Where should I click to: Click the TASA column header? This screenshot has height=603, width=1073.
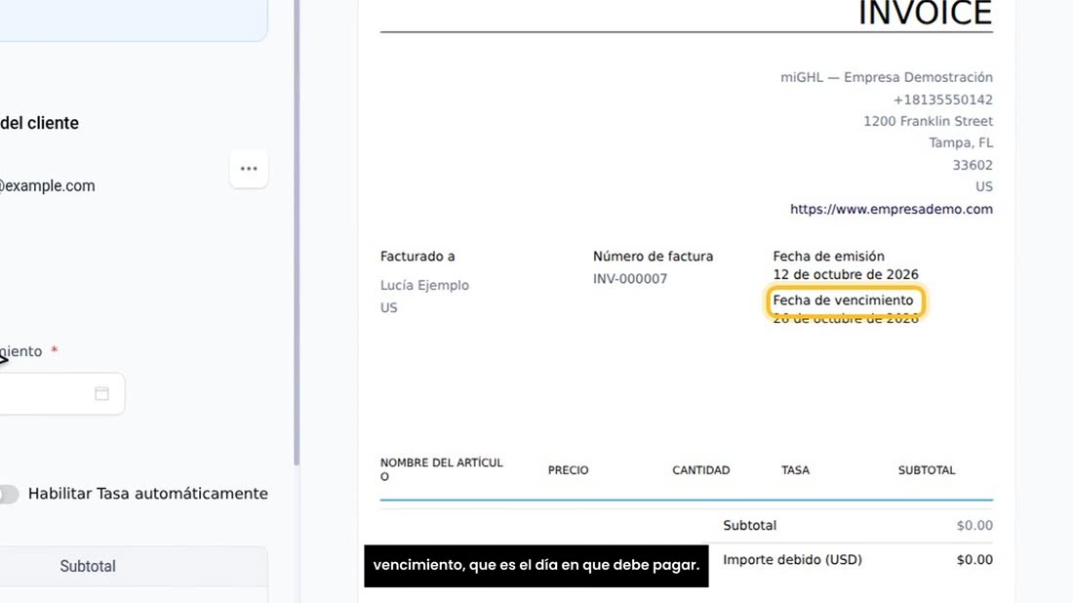coord(795,470)
